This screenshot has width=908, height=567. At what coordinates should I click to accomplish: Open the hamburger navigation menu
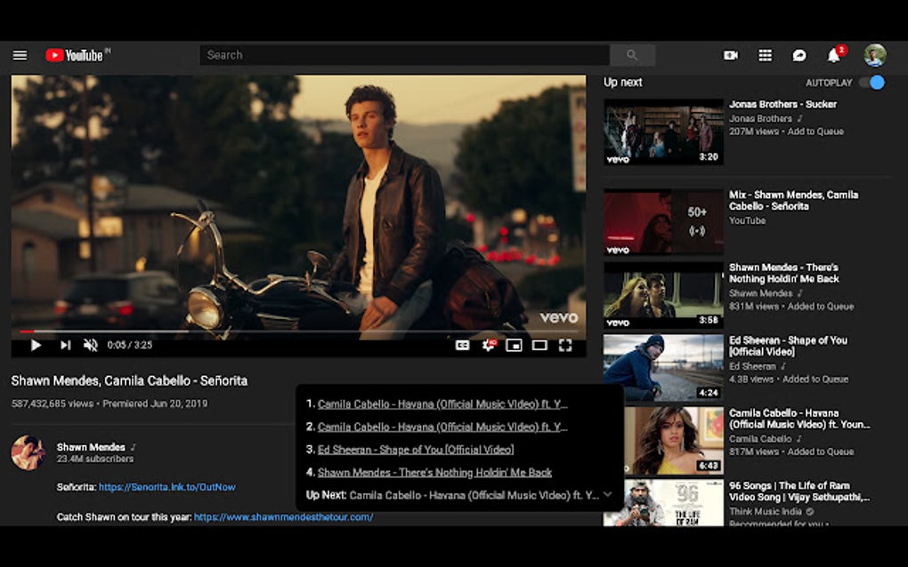pyautogui.click(x=20, y=55)
